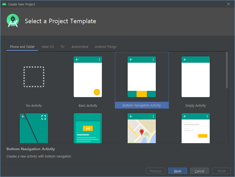This screenshot has width=235, height=177.
Task: Open the Automotive tab
Action: [x=80, y=47]
